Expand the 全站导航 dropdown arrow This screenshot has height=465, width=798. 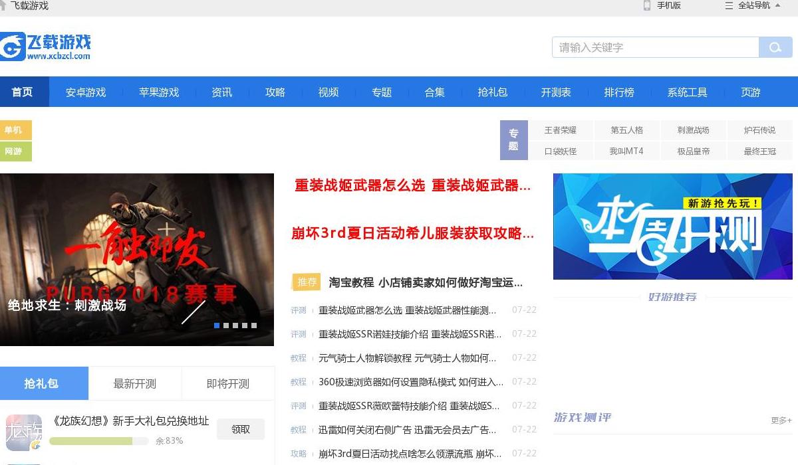(x=777, y=5)
